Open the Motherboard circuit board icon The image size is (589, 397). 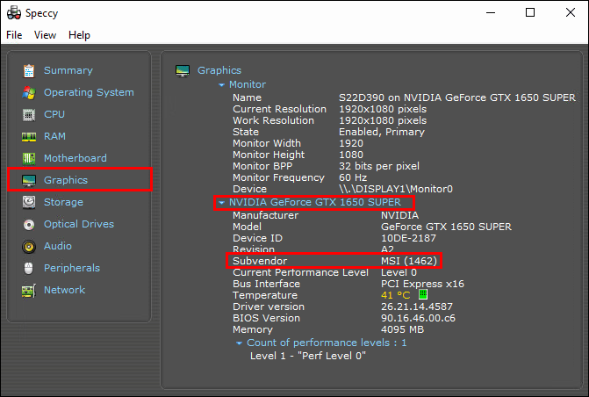[29, 158]
